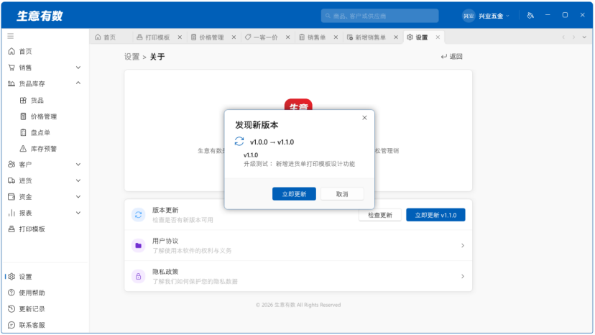Viewport: 595px width, 335px height.
Task: Click 取消 in the update dialog
Action: 342,194
